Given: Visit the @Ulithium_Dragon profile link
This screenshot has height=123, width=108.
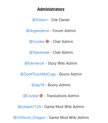Looking at the screenshot, I should pyautogui.click(x=29, y=118).
